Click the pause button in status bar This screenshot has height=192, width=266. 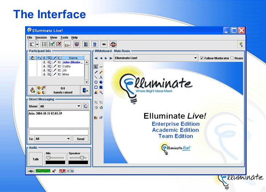72,171
